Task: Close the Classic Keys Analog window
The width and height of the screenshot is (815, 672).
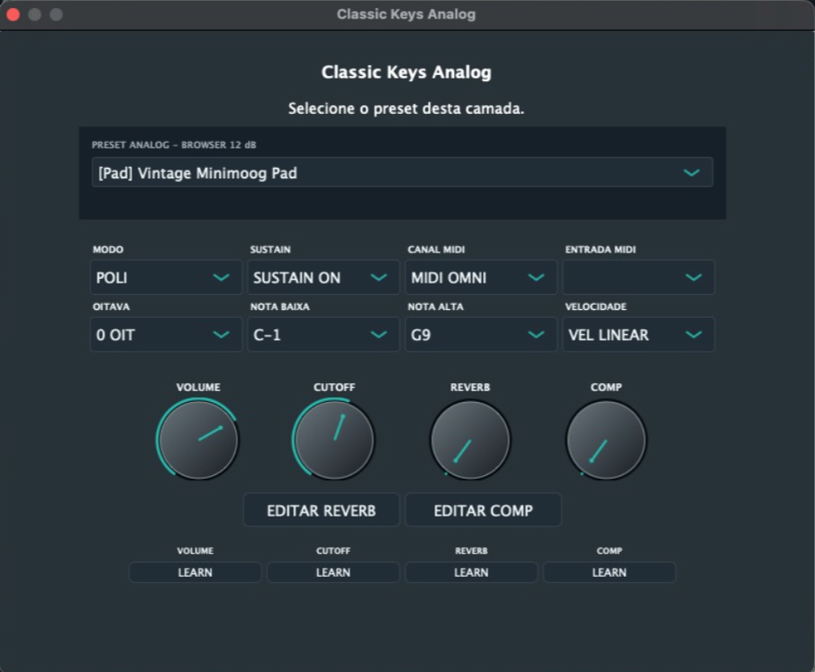Action: (13, 14)
